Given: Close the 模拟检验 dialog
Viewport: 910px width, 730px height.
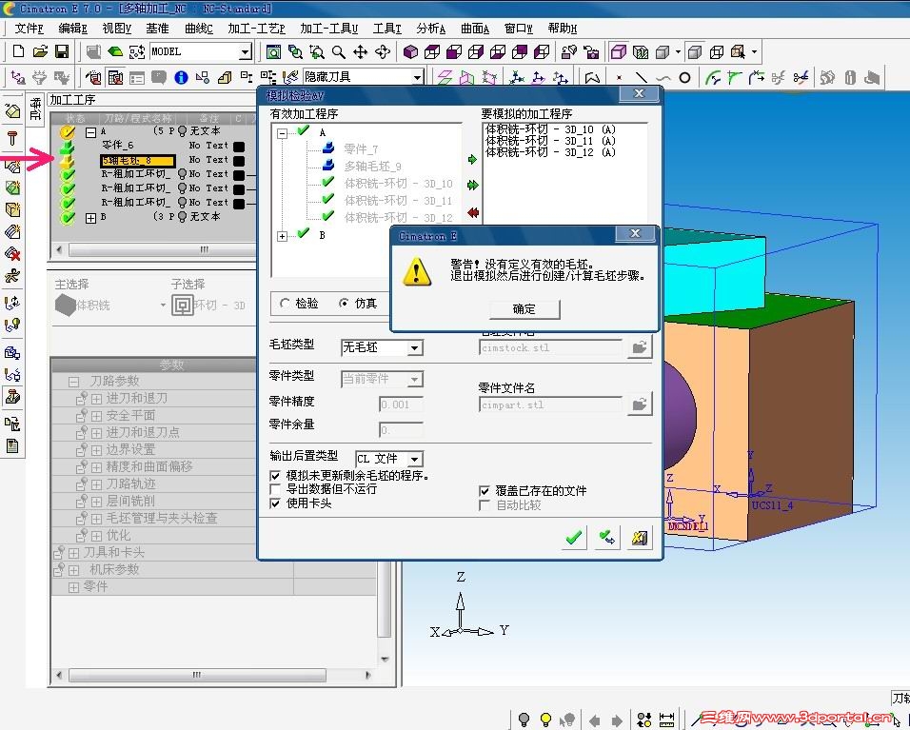Looking at the screenshot, I should point(639,93).
